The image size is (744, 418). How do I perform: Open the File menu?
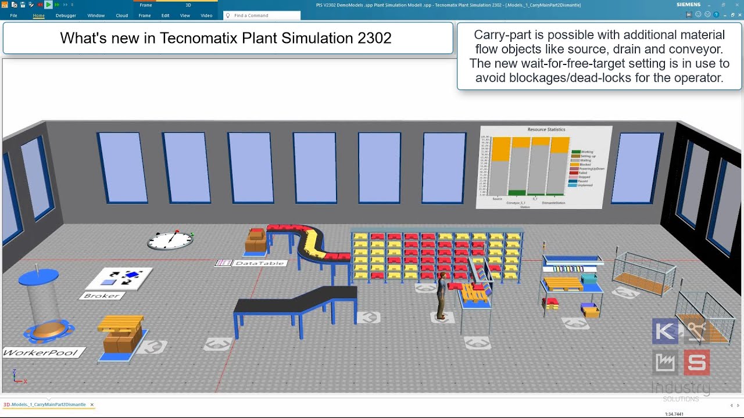[13, 16]
